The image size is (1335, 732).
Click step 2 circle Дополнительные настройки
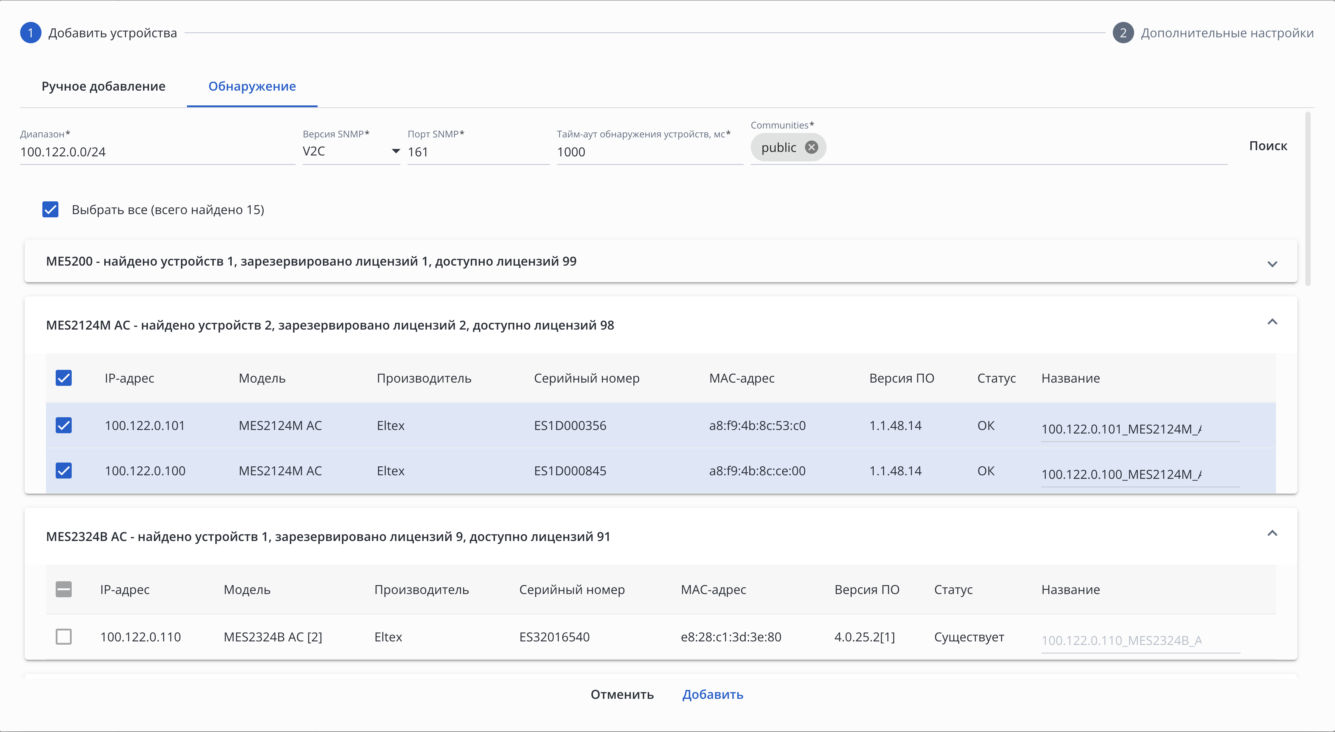[x=1123, y=33]
